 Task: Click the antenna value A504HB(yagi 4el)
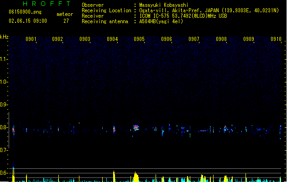tap(161, 21)
